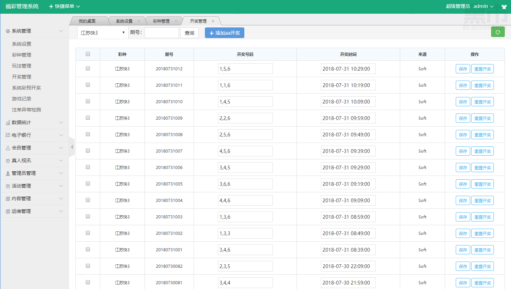Screen dimensions: 511x289
Task: Save the row for 期号 20180731004
Action: tap(463, 201)
